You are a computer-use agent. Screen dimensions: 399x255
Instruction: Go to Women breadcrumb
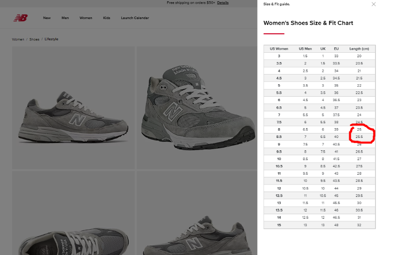click(x=18, y=39)
